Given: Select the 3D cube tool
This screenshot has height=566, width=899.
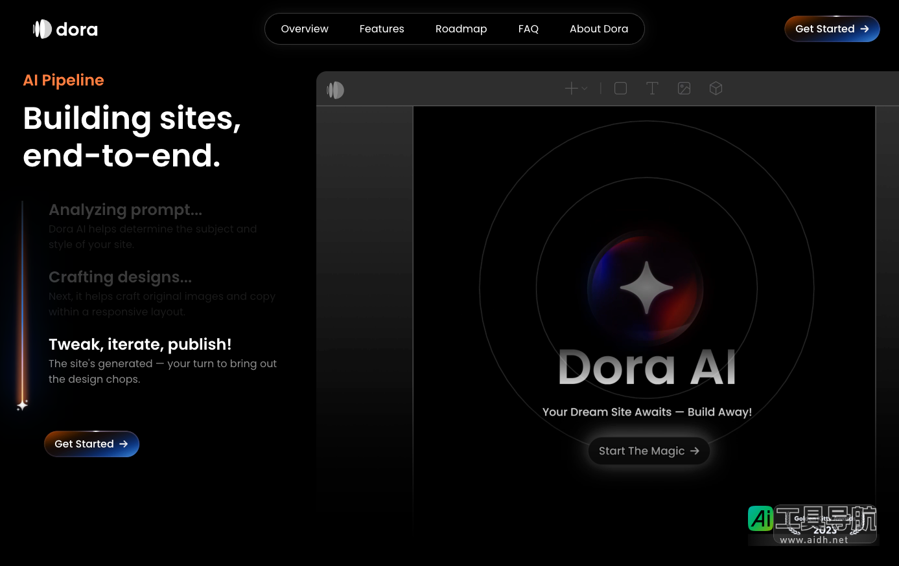Looking at the screenshot, I should tap(716, 89).
